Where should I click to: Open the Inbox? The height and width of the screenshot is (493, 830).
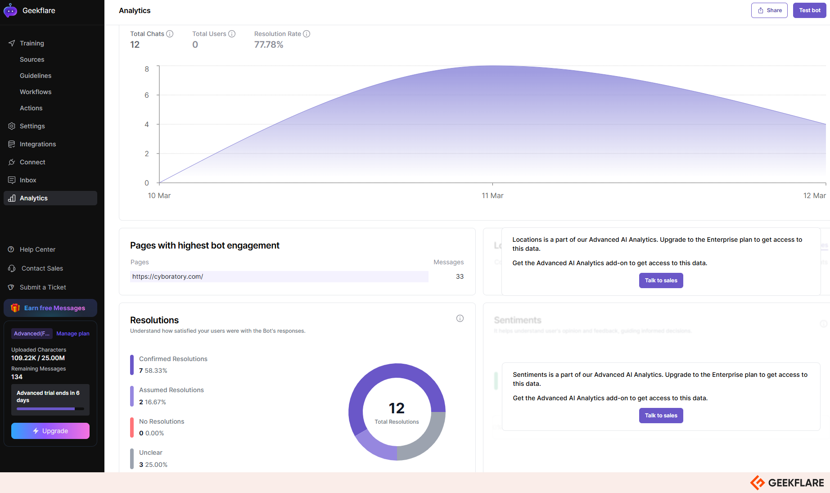[x=28, y=180]
